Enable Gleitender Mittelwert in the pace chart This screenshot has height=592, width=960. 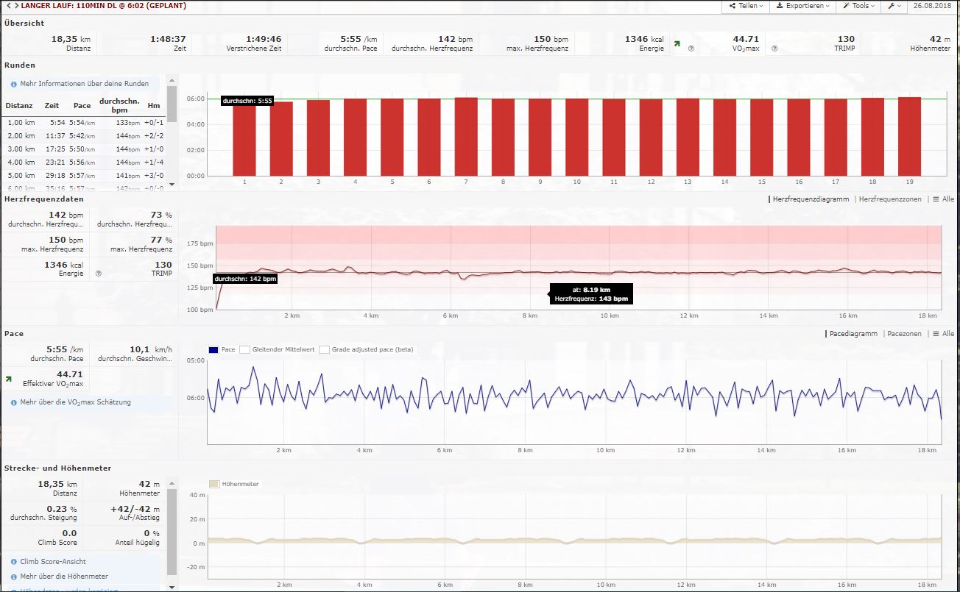pos(245,349)
